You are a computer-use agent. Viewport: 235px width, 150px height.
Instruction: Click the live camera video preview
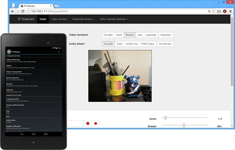pyautogui.click(x=120, y=76)
